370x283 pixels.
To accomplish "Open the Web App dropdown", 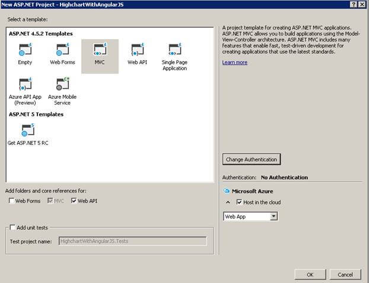I will coord(274,216).
